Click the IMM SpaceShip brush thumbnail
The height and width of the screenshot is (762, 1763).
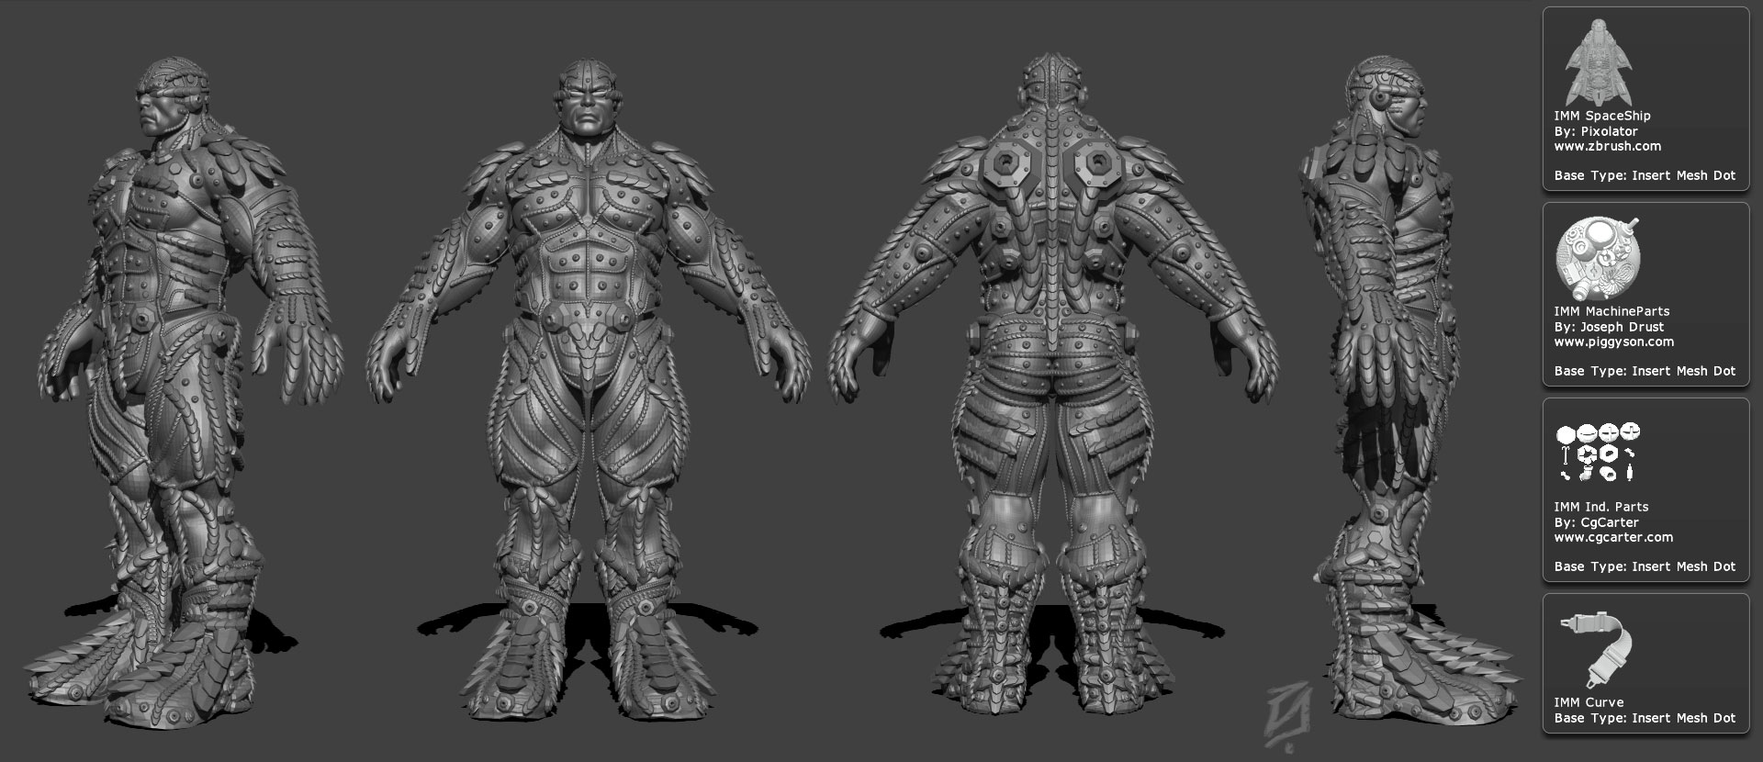click(1599, 61)
